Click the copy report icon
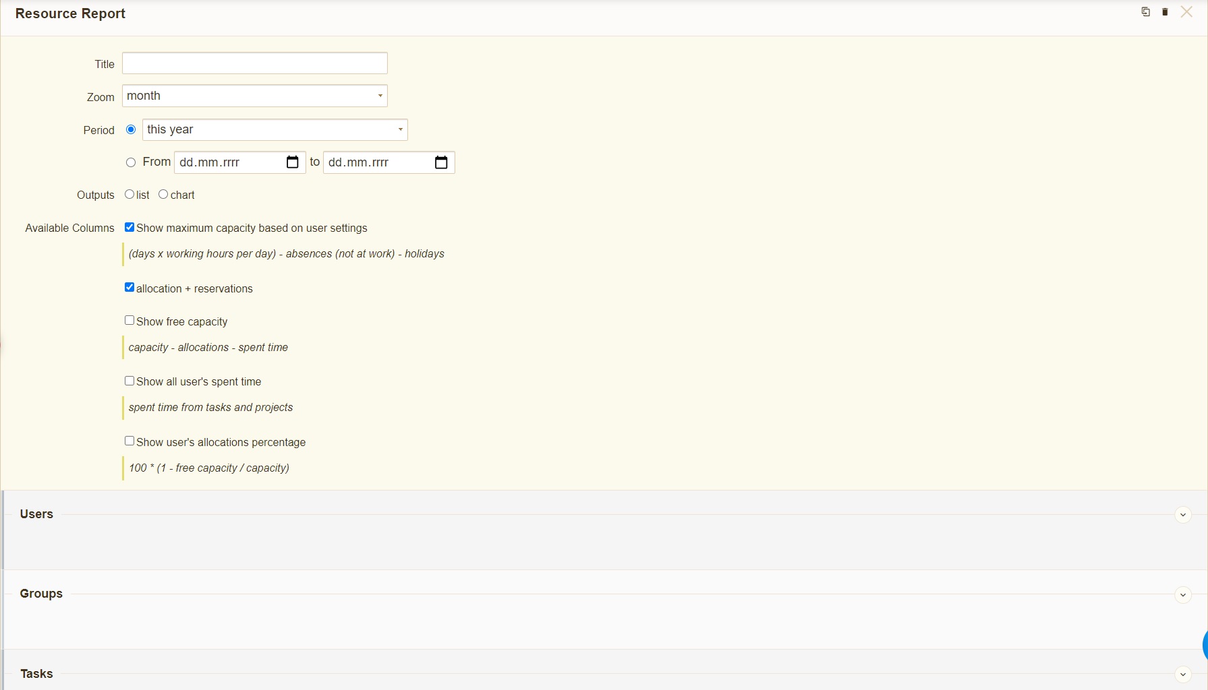 click(x=1145, y=12)
